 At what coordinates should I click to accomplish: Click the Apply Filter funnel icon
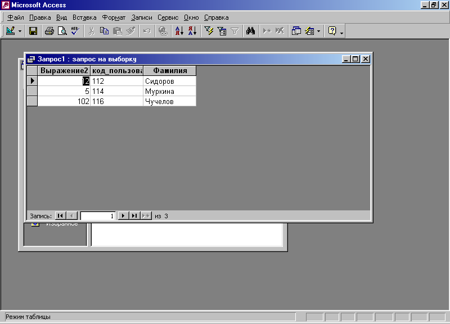point(235,31)
